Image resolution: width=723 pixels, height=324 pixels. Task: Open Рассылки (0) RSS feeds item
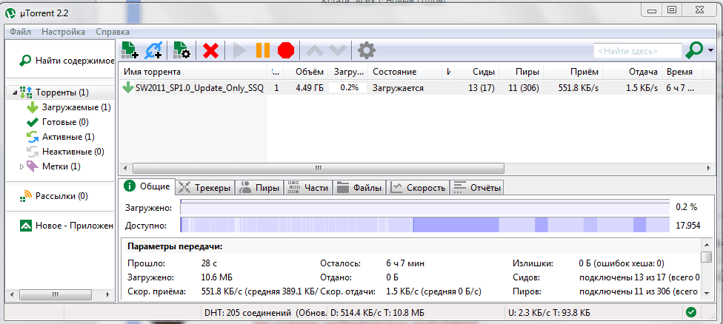click(61, 196)
